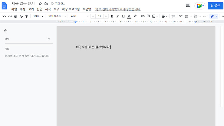Open the last edit history link

pos(118,9)
